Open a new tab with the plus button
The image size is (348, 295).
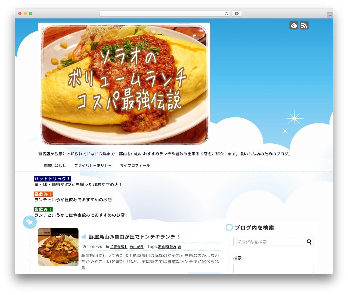330,16
